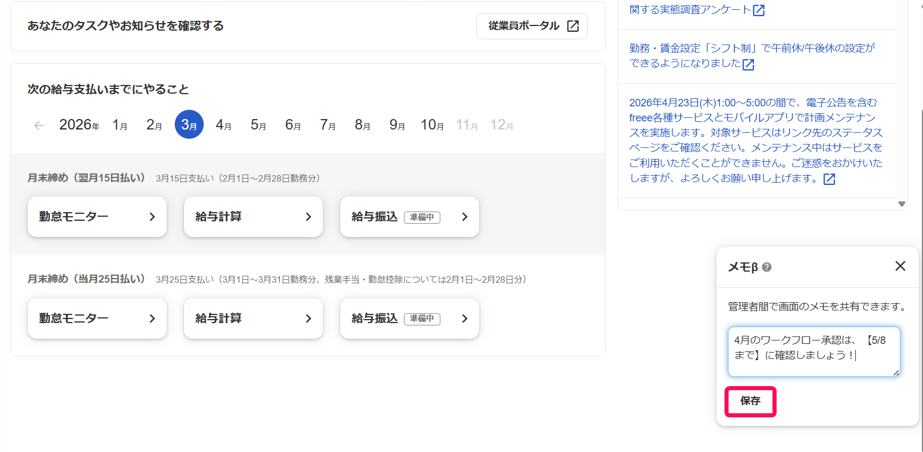This screenshot has width=923, height=452.
Task: Open the 実態調査アンケート news link
Action: (690, 9)
